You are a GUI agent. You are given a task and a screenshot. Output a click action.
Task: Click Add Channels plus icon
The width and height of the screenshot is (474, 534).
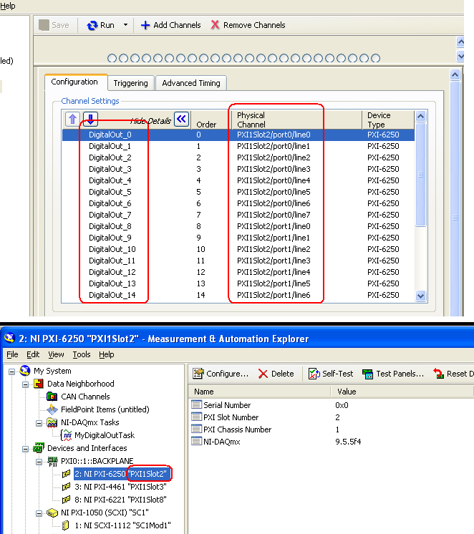145,25
